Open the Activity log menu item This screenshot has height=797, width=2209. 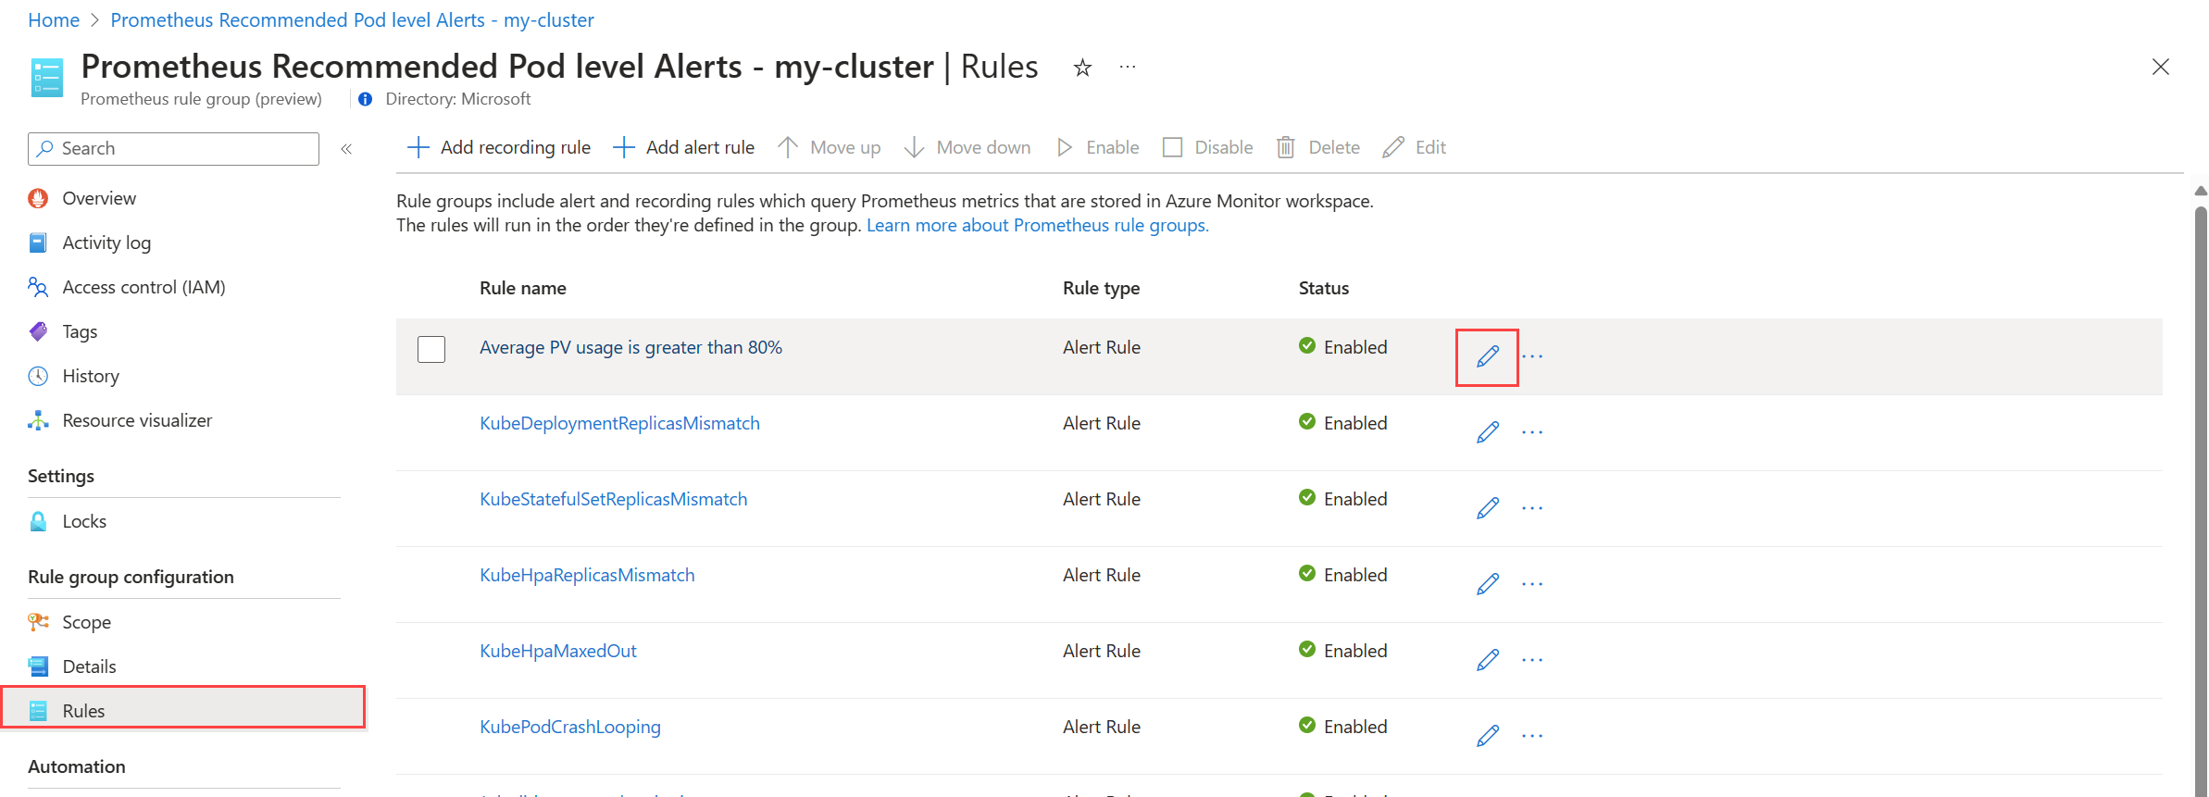[x=106, y=243]
